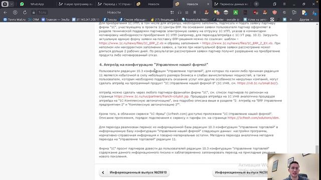The image size is (321, 180).
Task: Open the CRM bookmark
Action: point(34,19)
